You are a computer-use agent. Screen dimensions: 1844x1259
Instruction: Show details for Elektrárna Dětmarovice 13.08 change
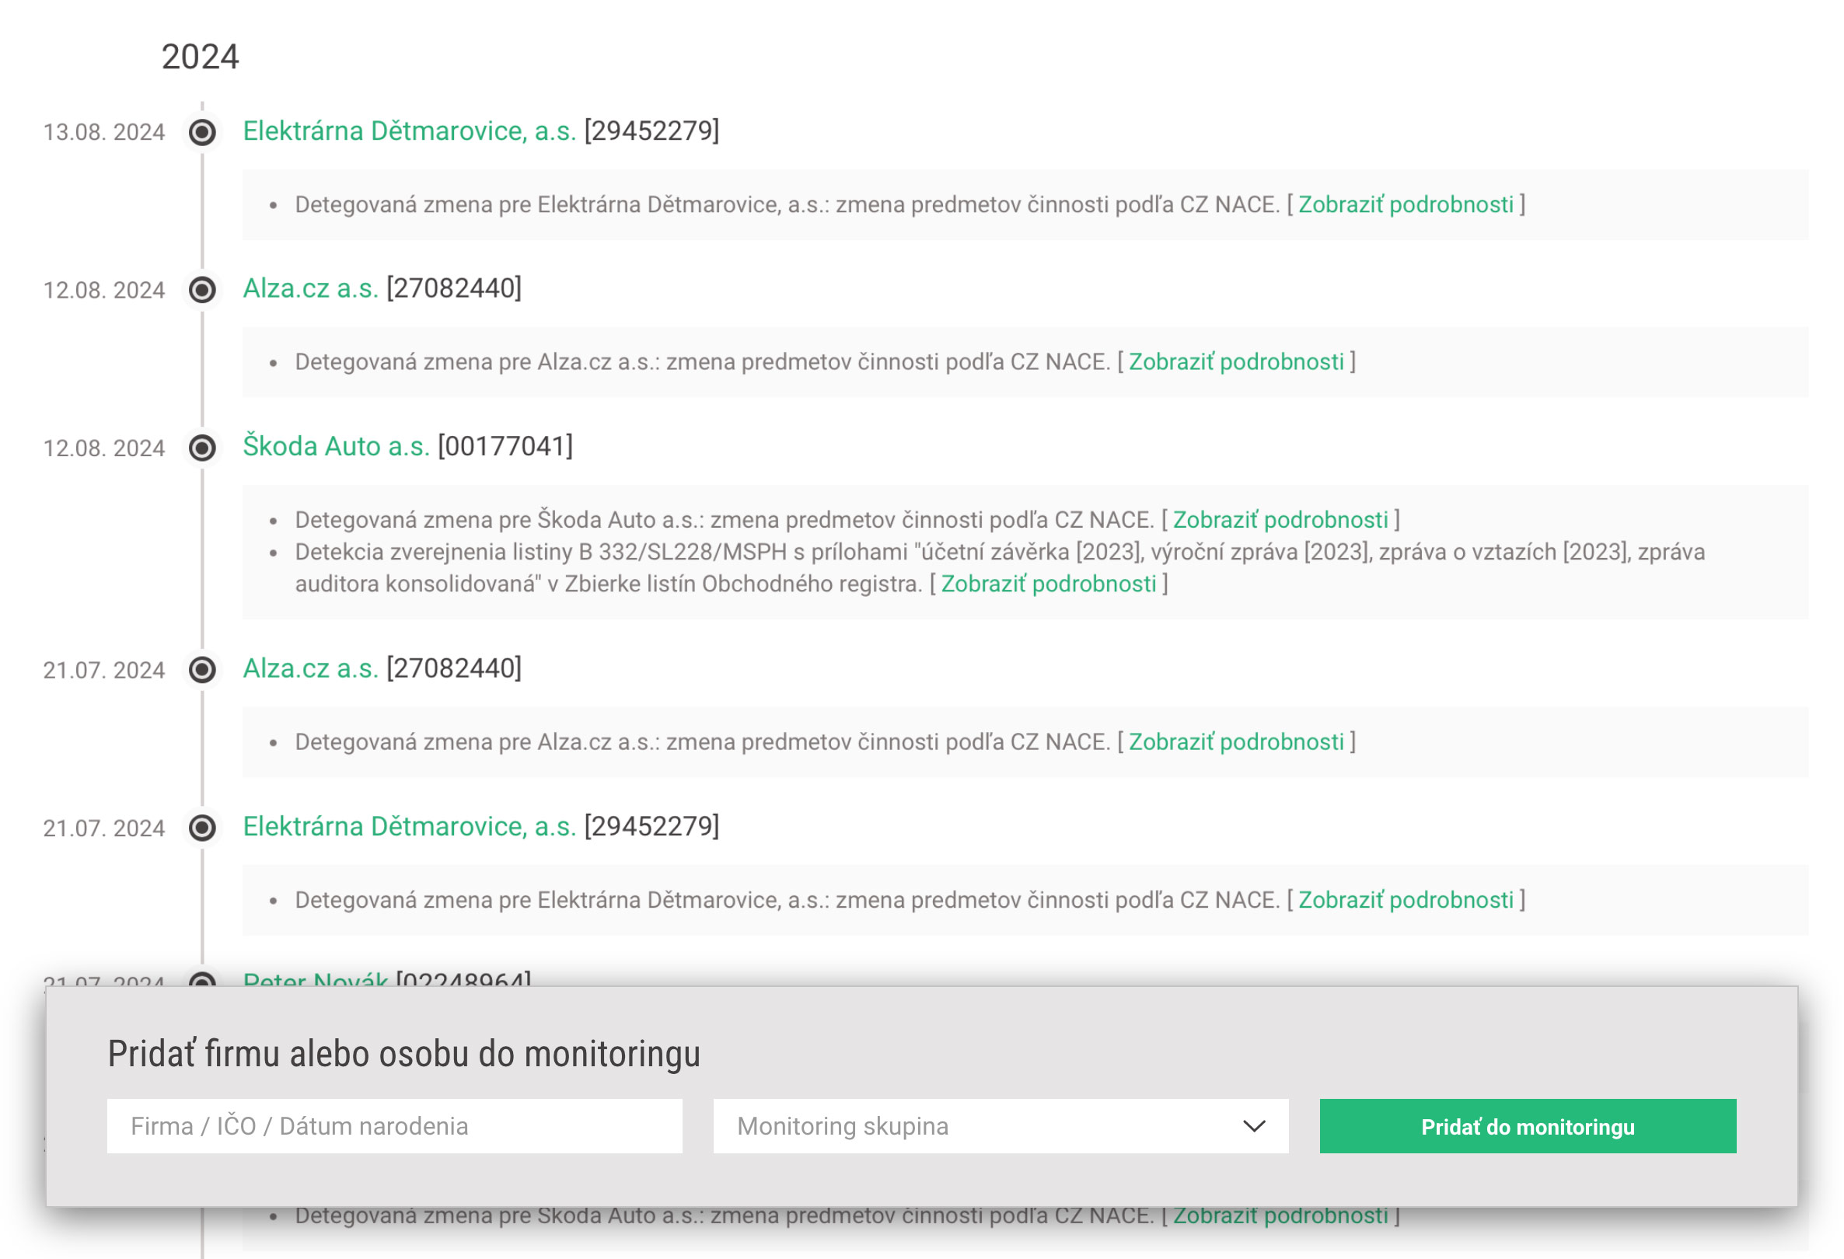1406,204
